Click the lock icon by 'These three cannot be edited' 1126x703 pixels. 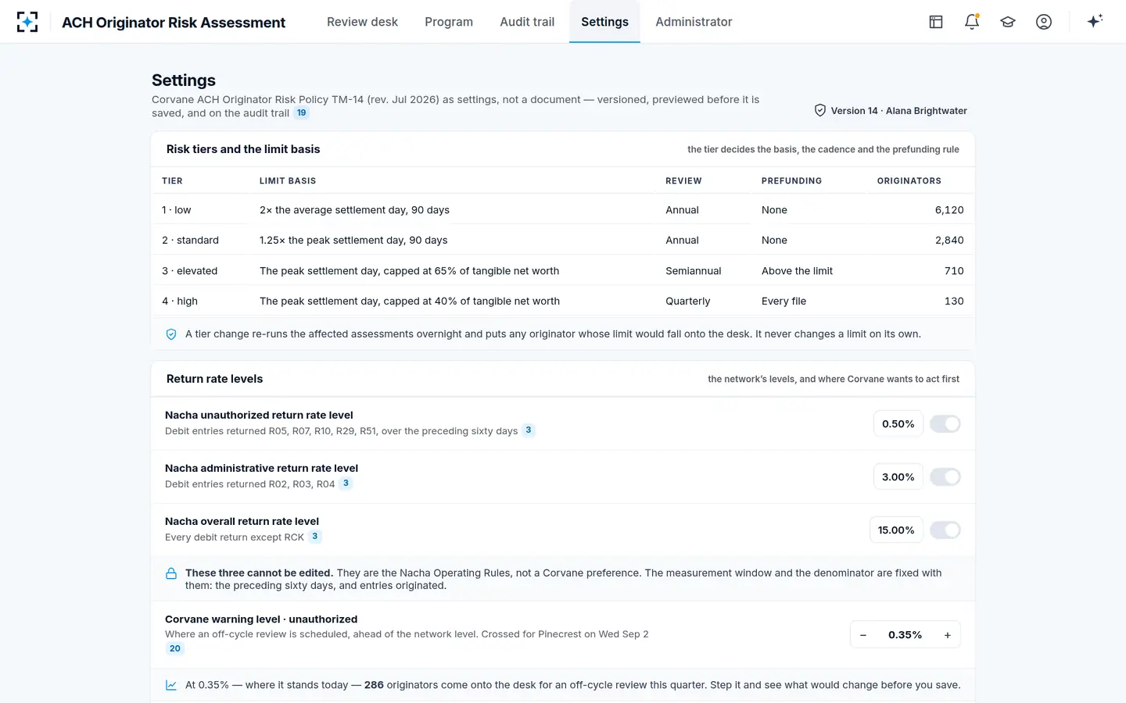pyautogui.click(x=171, y=573)
